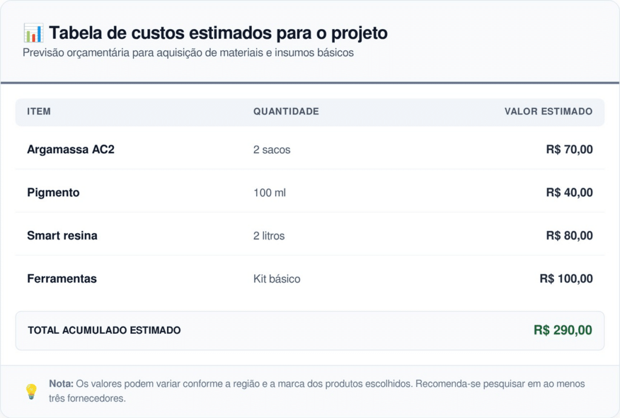This screenshot has height=418, width=620.
Task: Click the bar chart icon in title
Action: tap(33, 33)
